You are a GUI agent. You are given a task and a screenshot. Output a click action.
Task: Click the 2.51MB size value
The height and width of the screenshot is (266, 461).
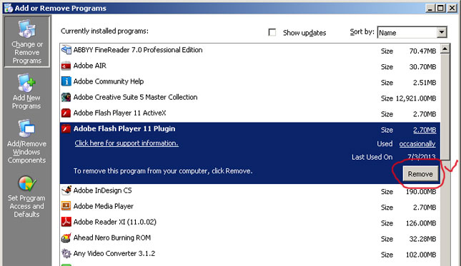pyautogui.click(x=425, y=83)
